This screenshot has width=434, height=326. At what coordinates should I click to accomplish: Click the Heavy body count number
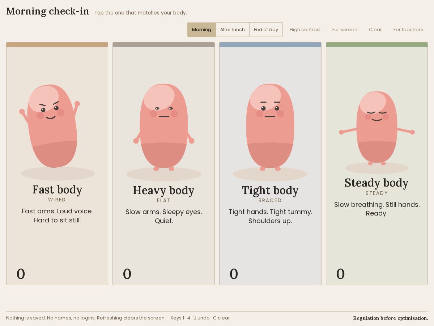(127, 274)
